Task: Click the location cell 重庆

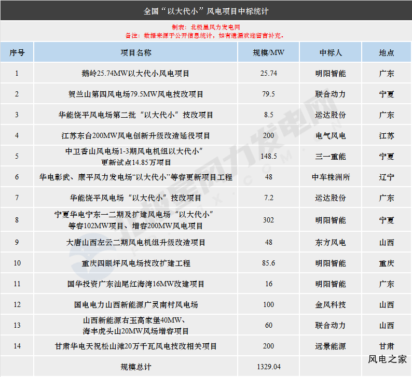Action: click(x=387, y=263)
